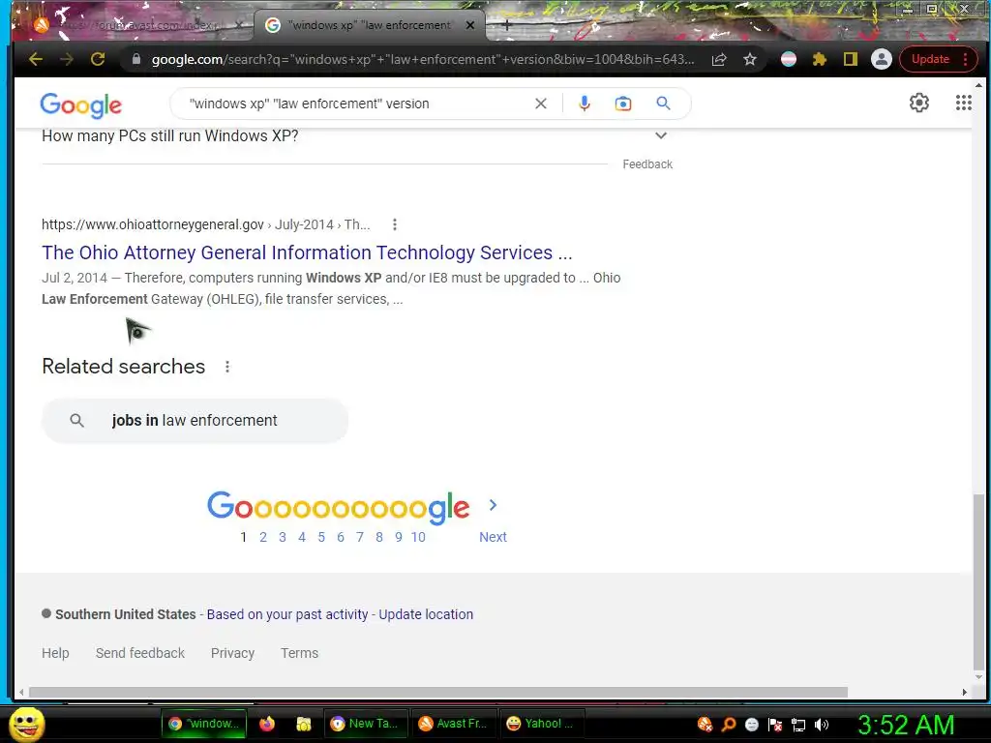Screen dimensions: 991x743
Task: Open the Avast tray icon
Action: [x=705, y=724]
